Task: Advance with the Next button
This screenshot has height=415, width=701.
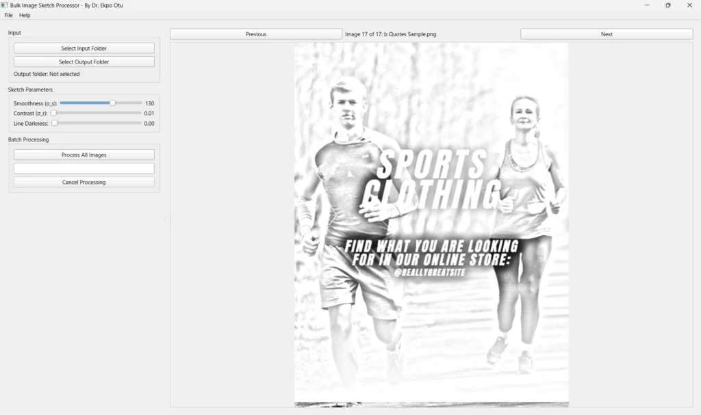Action: pos(607,34)
